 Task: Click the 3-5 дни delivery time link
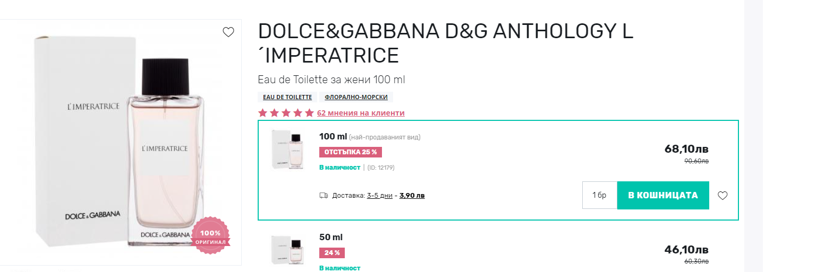tap(380, 196)
